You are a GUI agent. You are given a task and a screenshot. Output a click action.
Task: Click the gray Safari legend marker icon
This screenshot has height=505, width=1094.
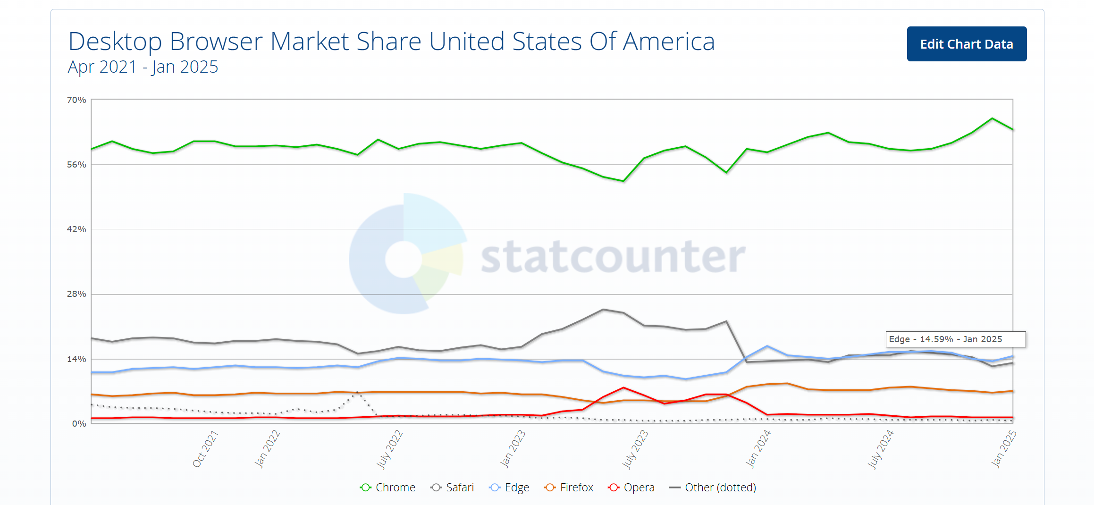pyautogui.click(x=436, y=488)
